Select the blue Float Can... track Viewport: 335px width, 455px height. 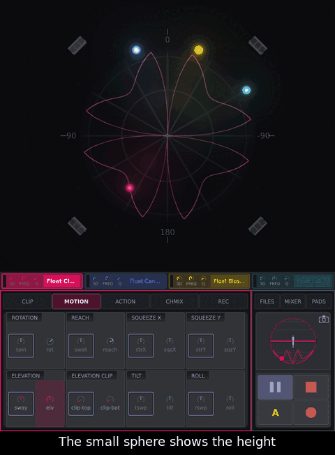coord(145,281)
